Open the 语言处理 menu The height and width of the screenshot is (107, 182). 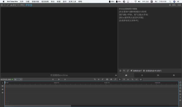click(45, 2)
